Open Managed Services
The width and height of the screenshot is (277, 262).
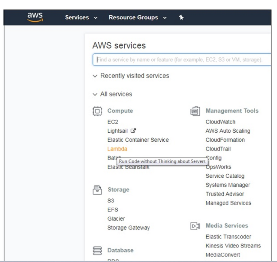tap(228, 203)
